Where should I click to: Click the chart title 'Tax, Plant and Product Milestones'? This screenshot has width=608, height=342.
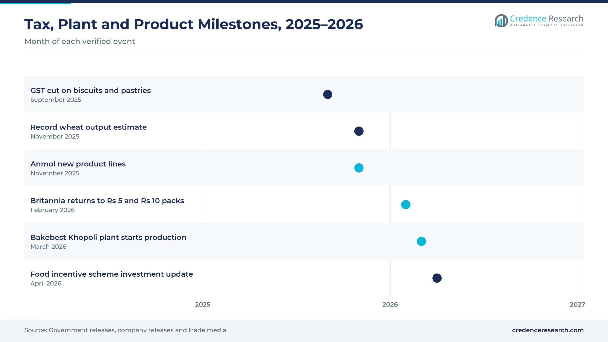pyautogui.click(x=194, y=25)
